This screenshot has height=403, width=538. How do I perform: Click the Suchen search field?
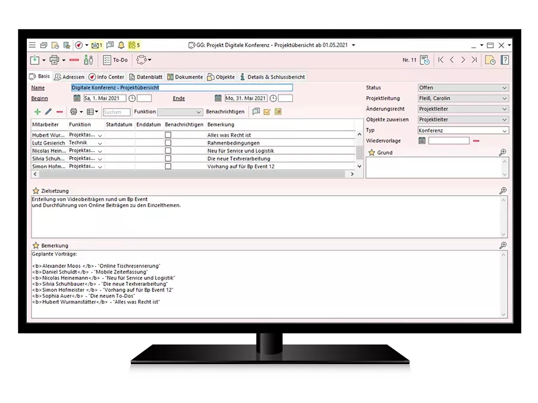116,112
